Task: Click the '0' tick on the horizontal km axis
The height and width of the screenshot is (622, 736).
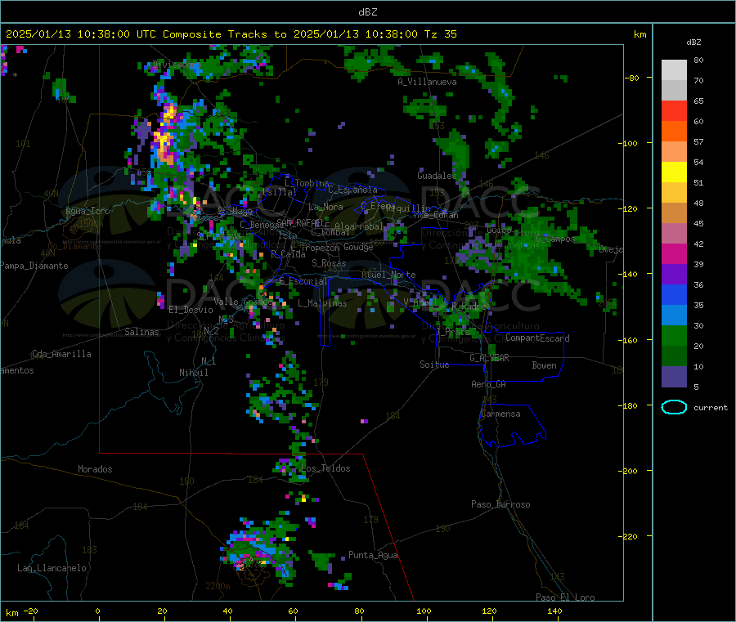Action: point(97,611)
